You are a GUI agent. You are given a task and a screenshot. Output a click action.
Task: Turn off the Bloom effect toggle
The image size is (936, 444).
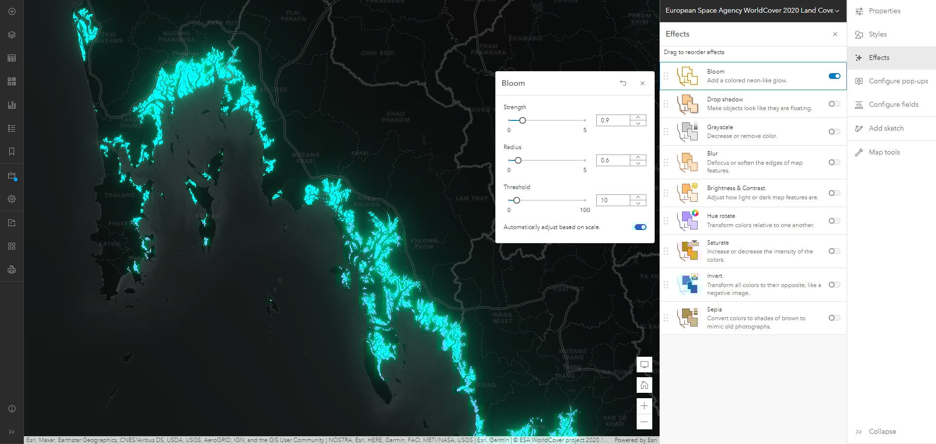834,76
